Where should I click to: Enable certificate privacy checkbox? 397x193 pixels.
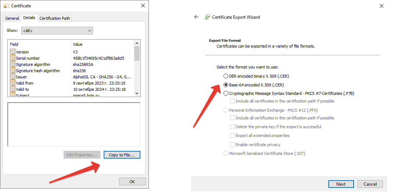pyautogui.click(x=232, y=145)
